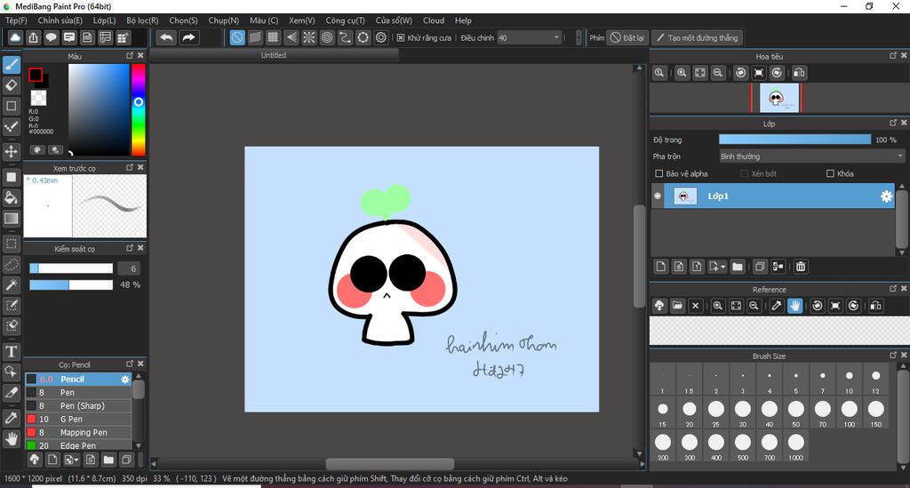Screen dimensions: 910x488
Task: Select the Bucket fill tool
Action: (12, 197)
